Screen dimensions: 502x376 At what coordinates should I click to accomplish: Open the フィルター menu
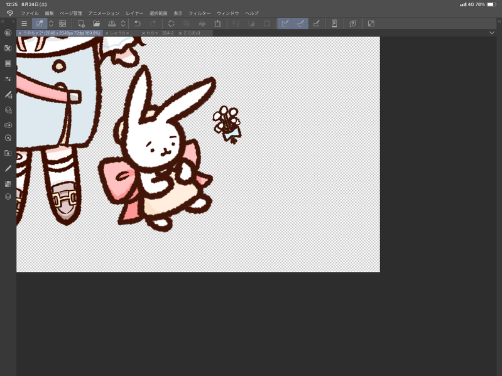pyautogui.click(x=200, y=13)
